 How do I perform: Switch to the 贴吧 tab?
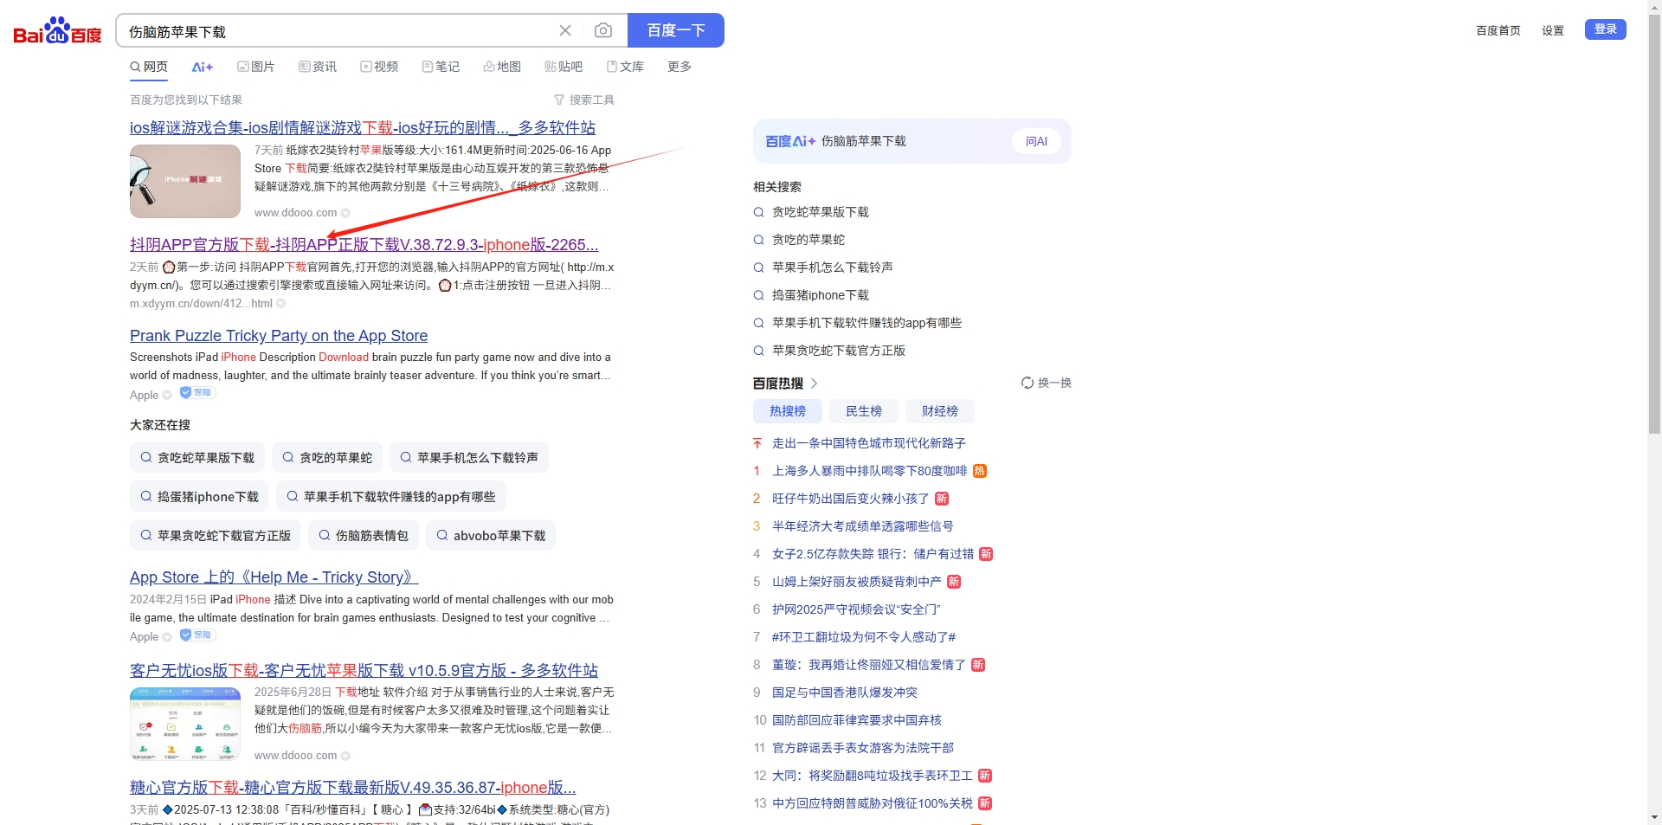coord(564,67)
